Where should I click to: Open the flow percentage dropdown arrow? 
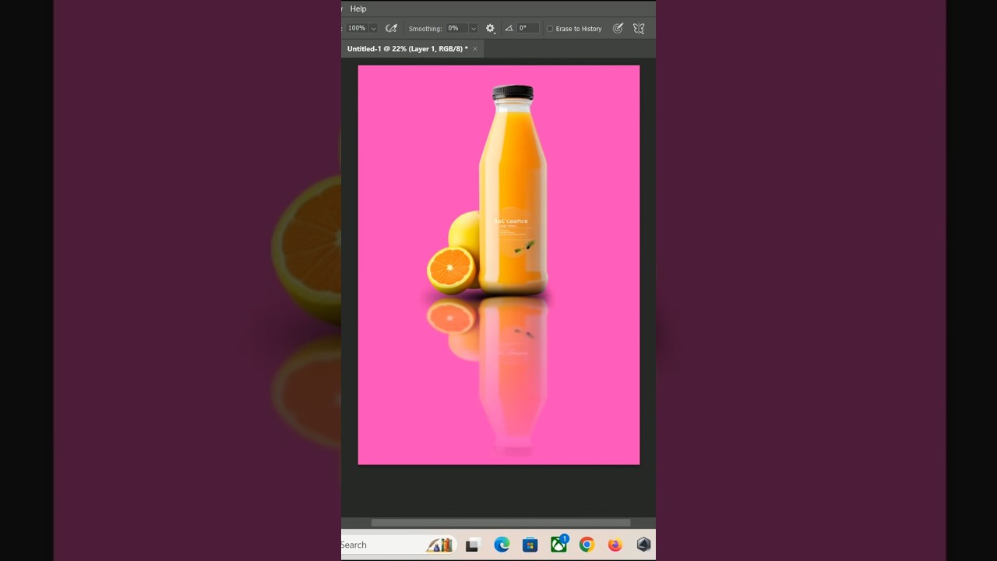(x=374, y=29)
